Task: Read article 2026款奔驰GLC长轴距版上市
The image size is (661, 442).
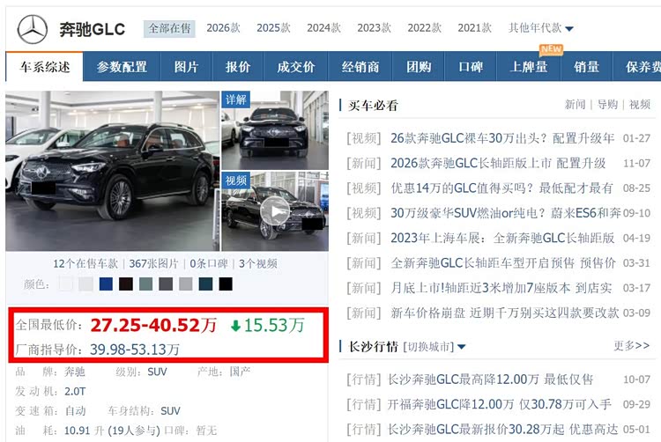Action: [498, 163]
